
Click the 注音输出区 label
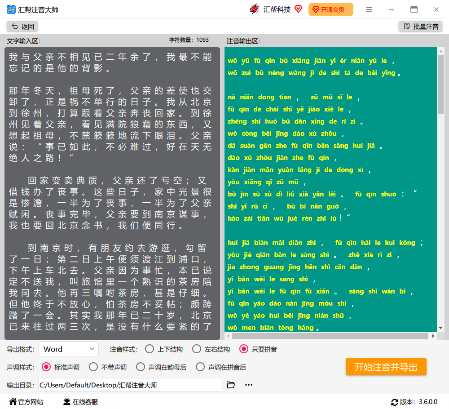tap(244, 41)
